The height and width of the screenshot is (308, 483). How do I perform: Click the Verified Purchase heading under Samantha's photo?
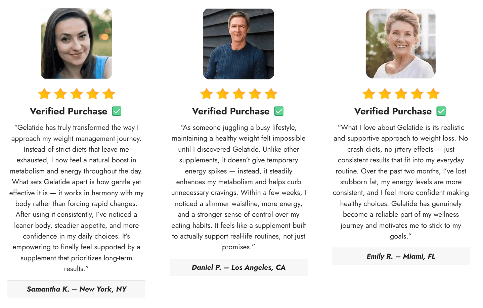[69, 111]
